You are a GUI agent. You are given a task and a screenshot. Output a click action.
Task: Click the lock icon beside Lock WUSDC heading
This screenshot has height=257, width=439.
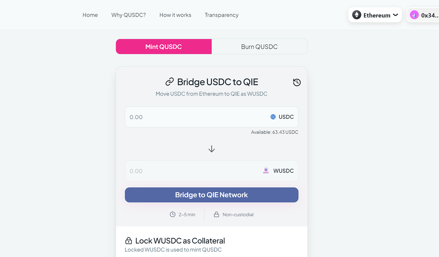(128, 241)
